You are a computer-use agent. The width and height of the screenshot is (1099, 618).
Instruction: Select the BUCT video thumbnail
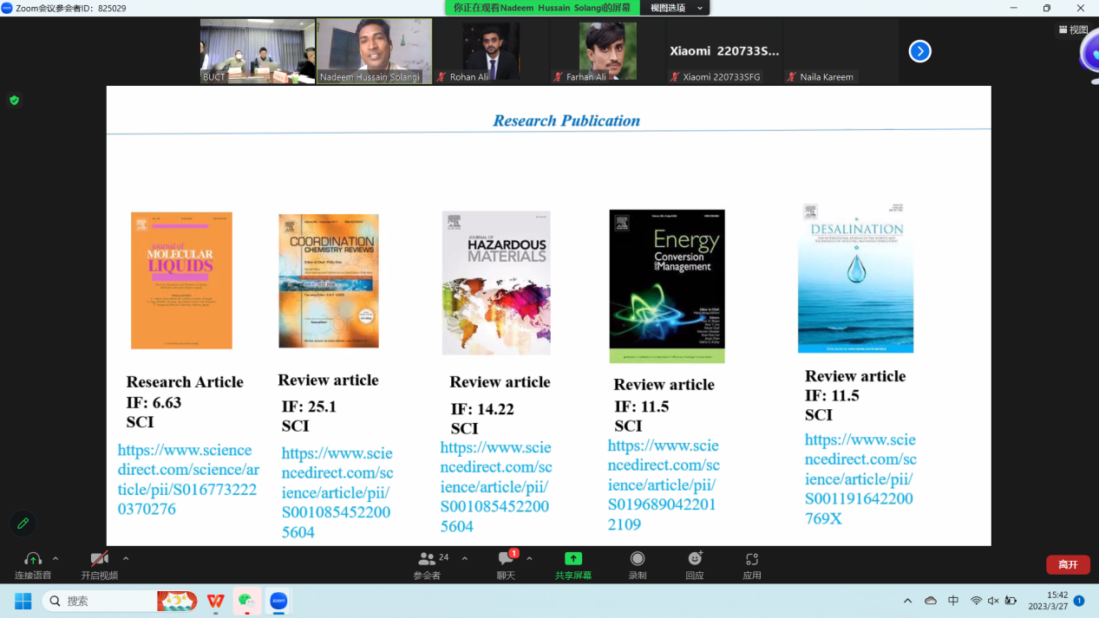click(258, 51)
